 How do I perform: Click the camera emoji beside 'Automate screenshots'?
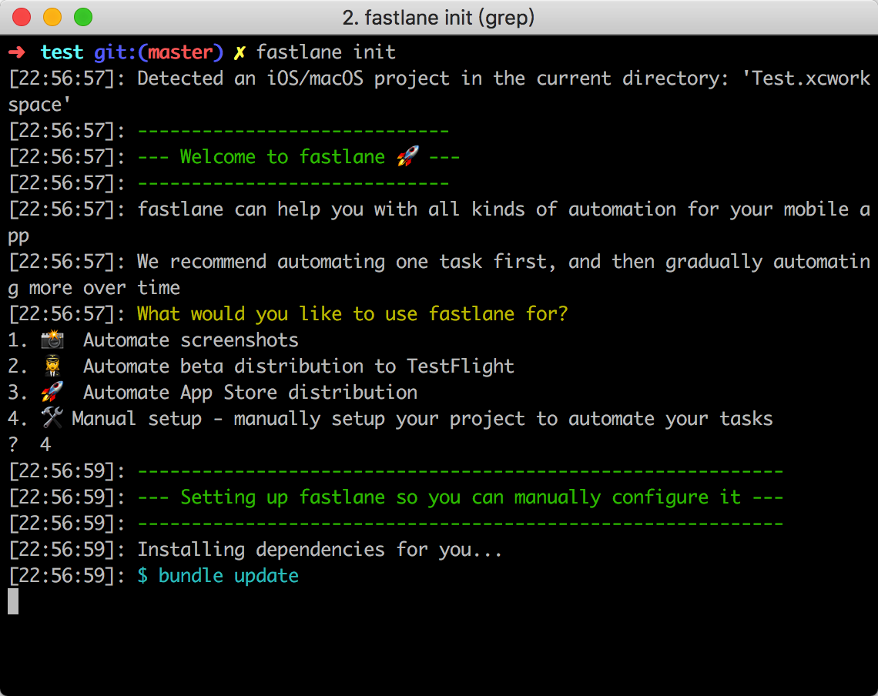(52, 340)
